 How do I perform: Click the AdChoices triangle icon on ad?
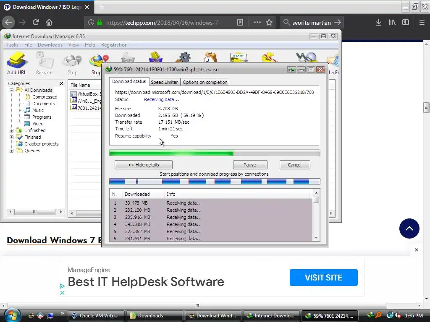(x=62, y=286)
